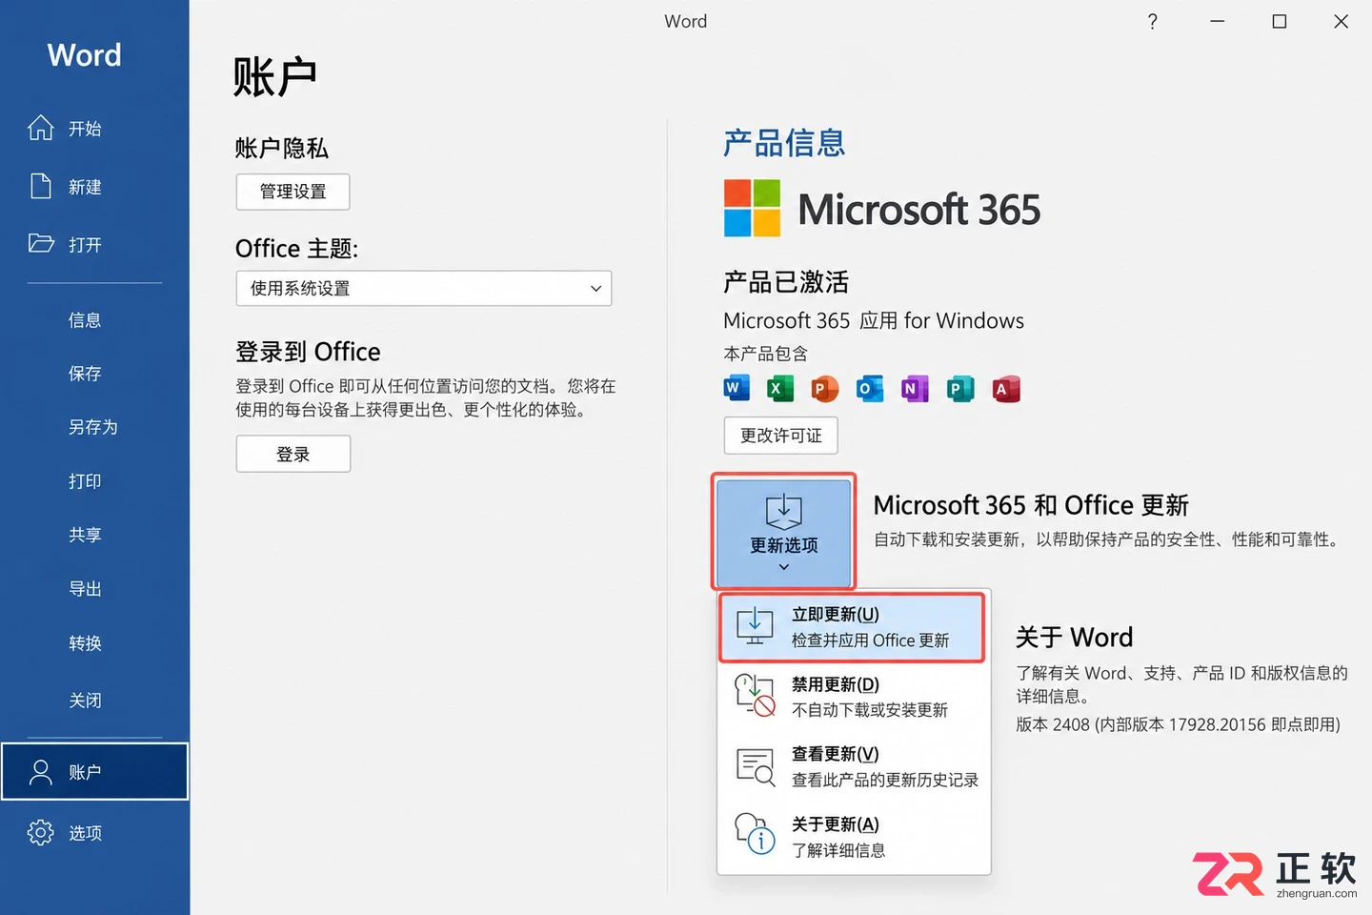Click the Microsoft 365 four-color logo
The image size is (1372, 915).
coord(752,208)
